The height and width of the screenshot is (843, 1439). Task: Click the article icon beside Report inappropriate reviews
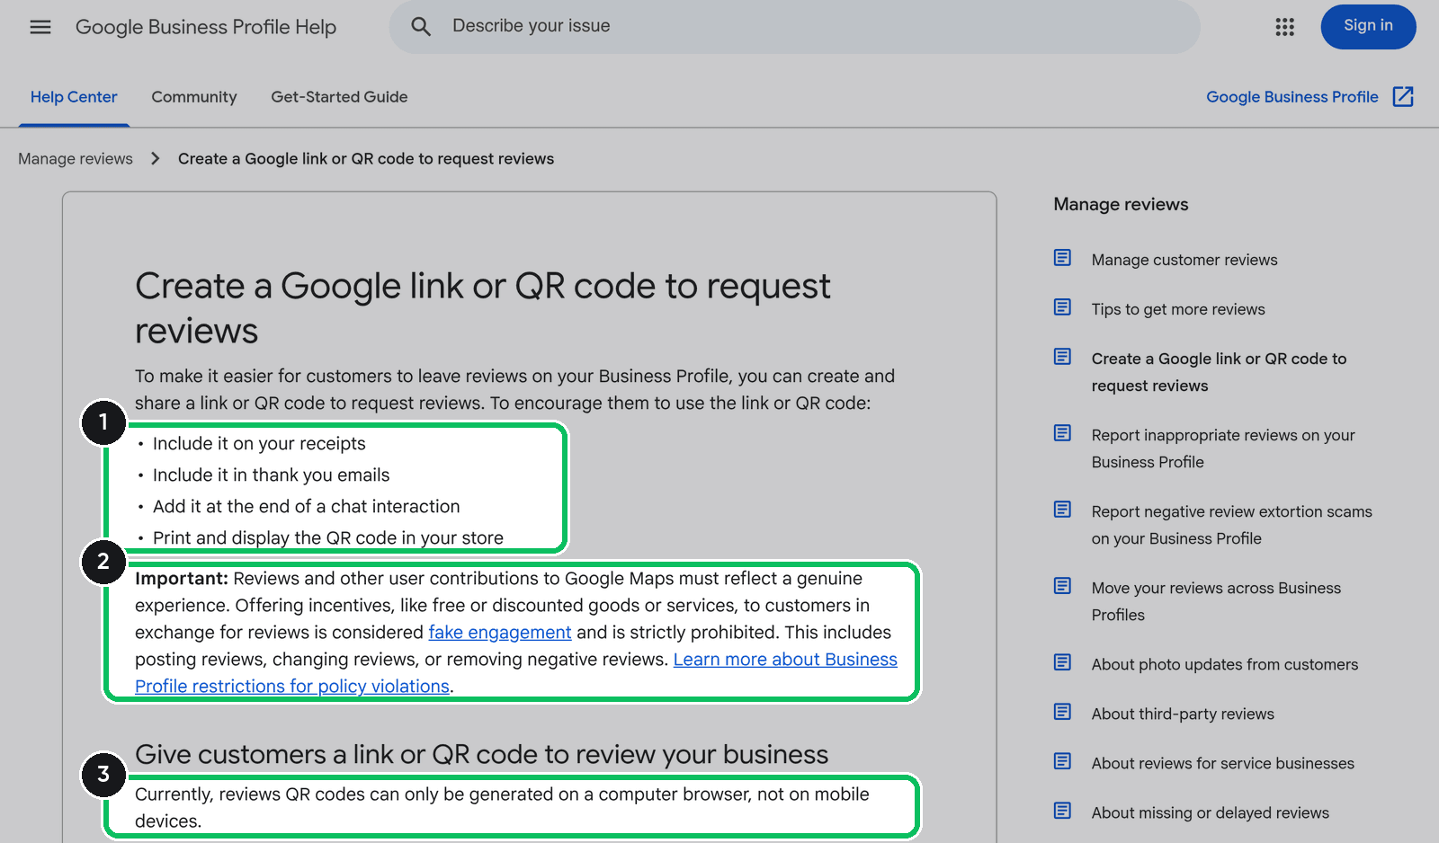coord(1062,433)
